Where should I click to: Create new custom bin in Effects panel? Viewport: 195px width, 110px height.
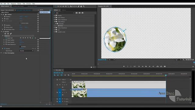[x=91, y=67]
